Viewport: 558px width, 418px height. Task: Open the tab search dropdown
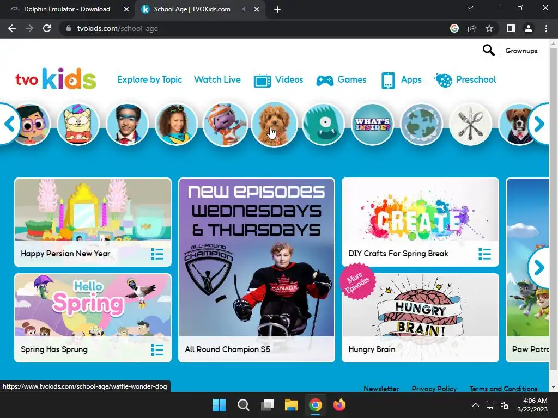[x=470, y=8]
